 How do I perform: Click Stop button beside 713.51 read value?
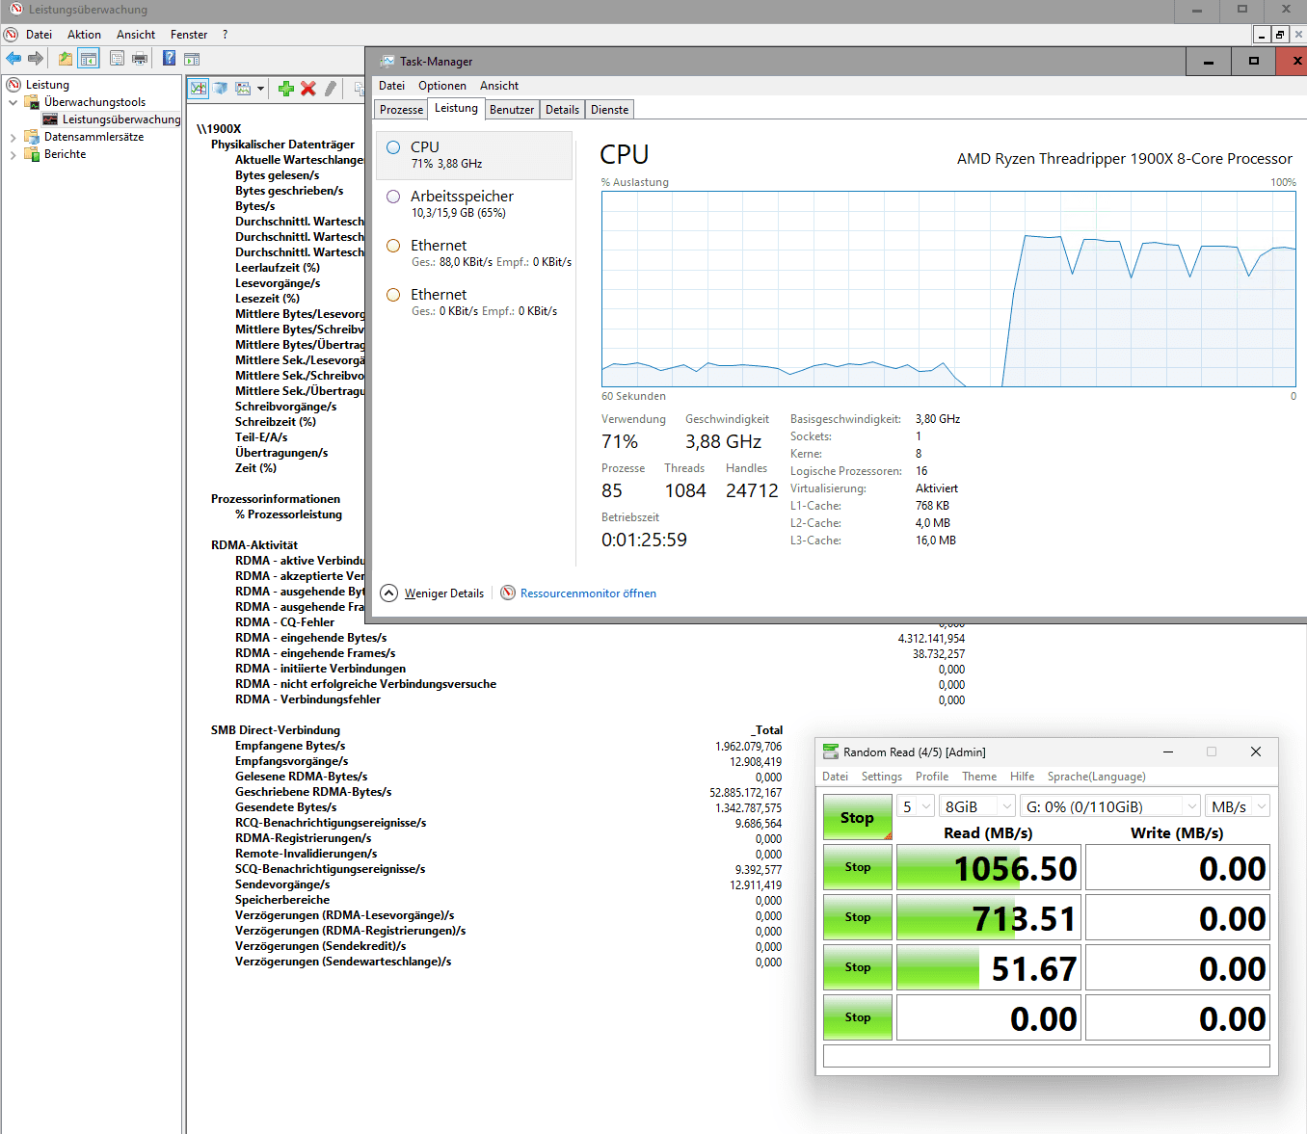(x=858, y=917)
